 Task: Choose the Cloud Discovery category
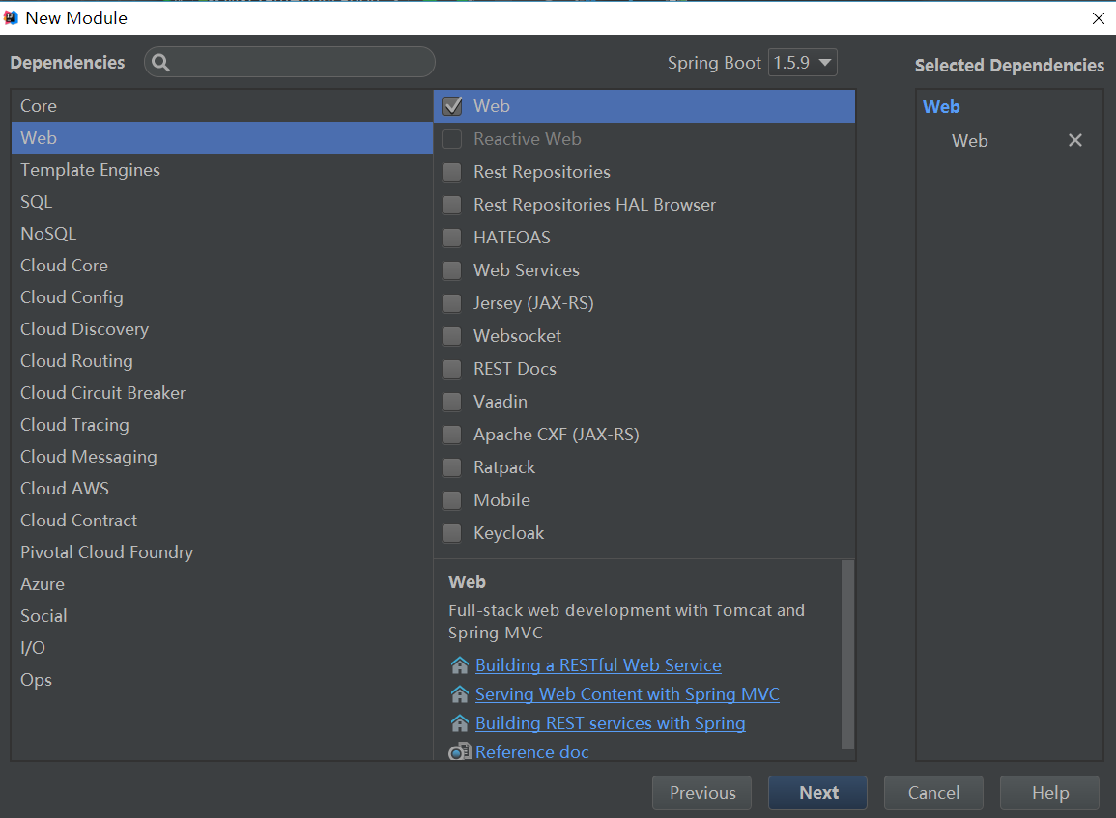coord(222,329)
